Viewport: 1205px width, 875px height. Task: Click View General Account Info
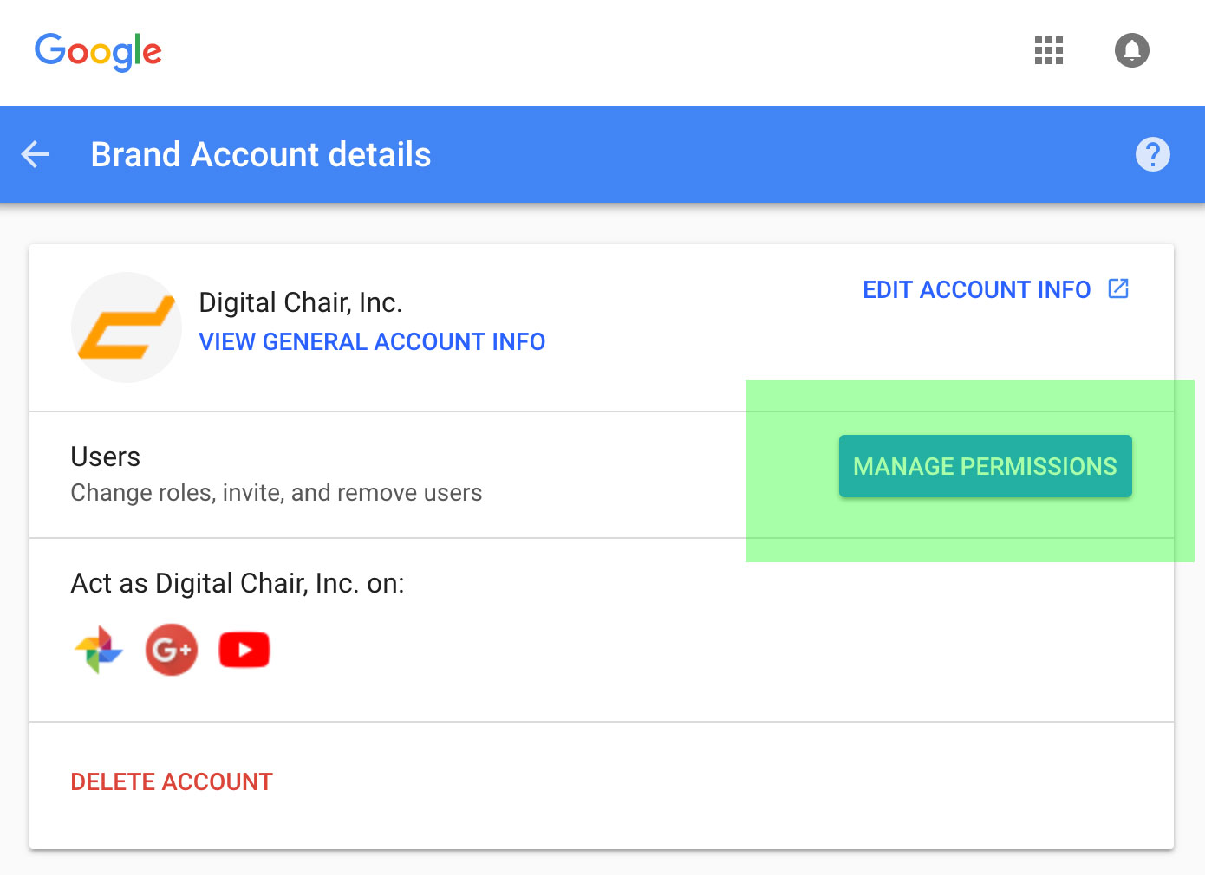pos(372,341)
